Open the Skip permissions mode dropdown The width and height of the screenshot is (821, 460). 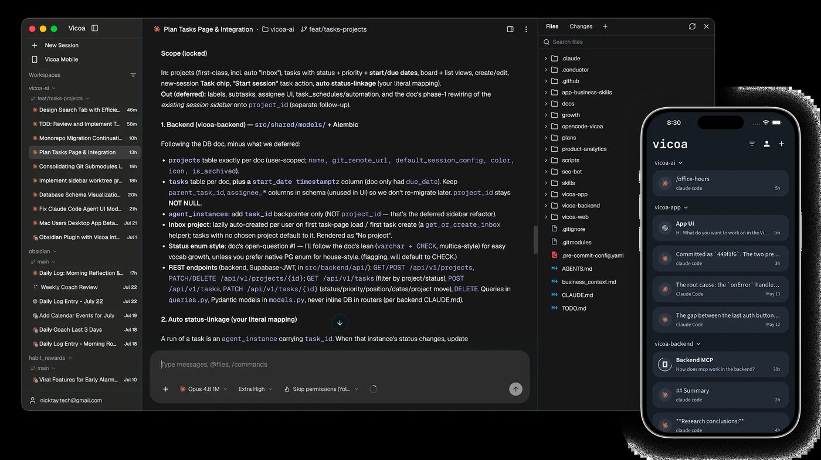(x=321, y=389)
